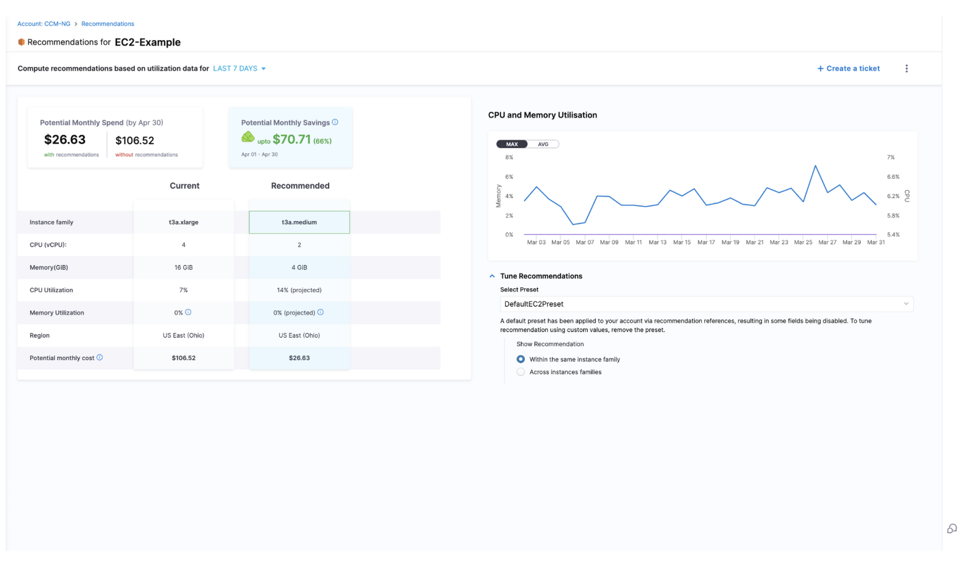This screenshot has width=974, height=570.
Task: Click the green savings piggy icon
Action: point(248,137)
